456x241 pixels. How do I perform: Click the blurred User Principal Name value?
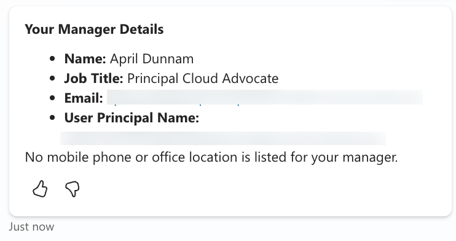click(222, 138)
